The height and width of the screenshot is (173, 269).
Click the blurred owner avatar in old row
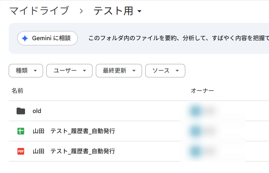tap(196, 111)
